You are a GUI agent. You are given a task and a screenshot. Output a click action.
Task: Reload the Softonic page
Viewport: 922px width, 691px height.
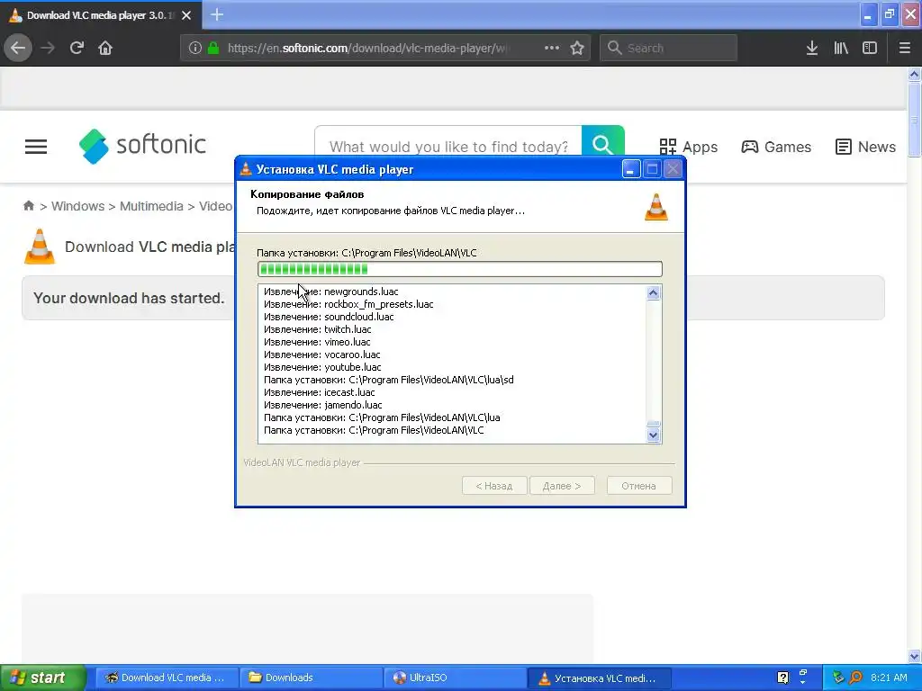pyautogui.click(x=77, y=48)
